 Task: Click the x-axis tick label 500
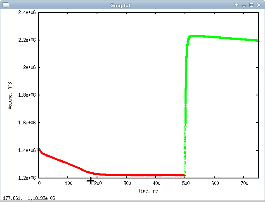(186, 183)
